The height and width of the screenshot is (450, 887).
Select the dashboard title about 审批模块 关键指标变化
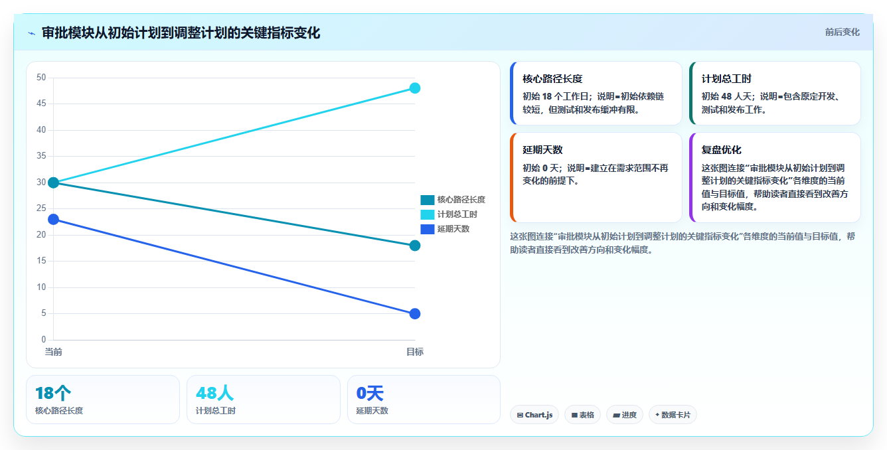click(181, 33)
